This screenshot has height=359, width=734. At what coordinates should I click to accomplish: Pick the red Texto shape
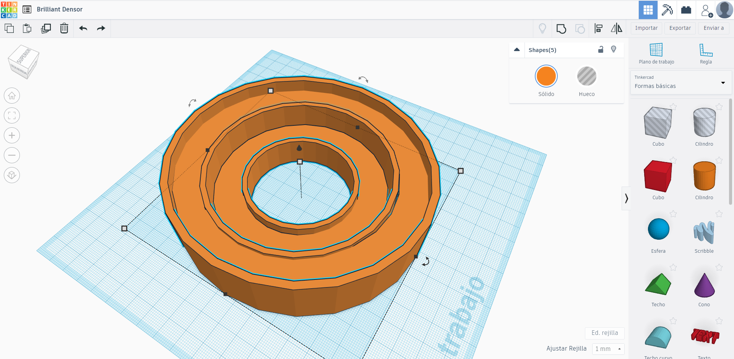point(705,336)
